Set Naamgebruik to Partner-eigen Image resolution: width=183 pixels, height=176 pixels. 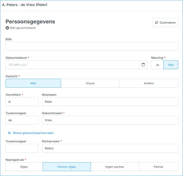pyautogui.click(x=67, y=167)
